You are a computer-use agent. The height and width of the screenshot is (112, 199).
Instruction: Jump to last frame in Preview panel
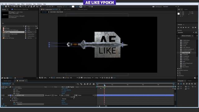[x=188, y=27]
